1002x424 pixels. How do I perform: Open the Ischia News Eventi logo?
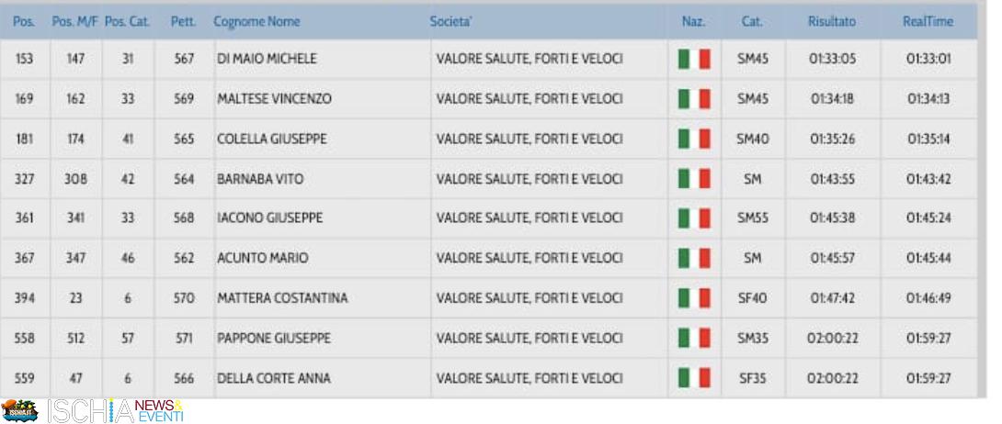click(x=92, y=410)
